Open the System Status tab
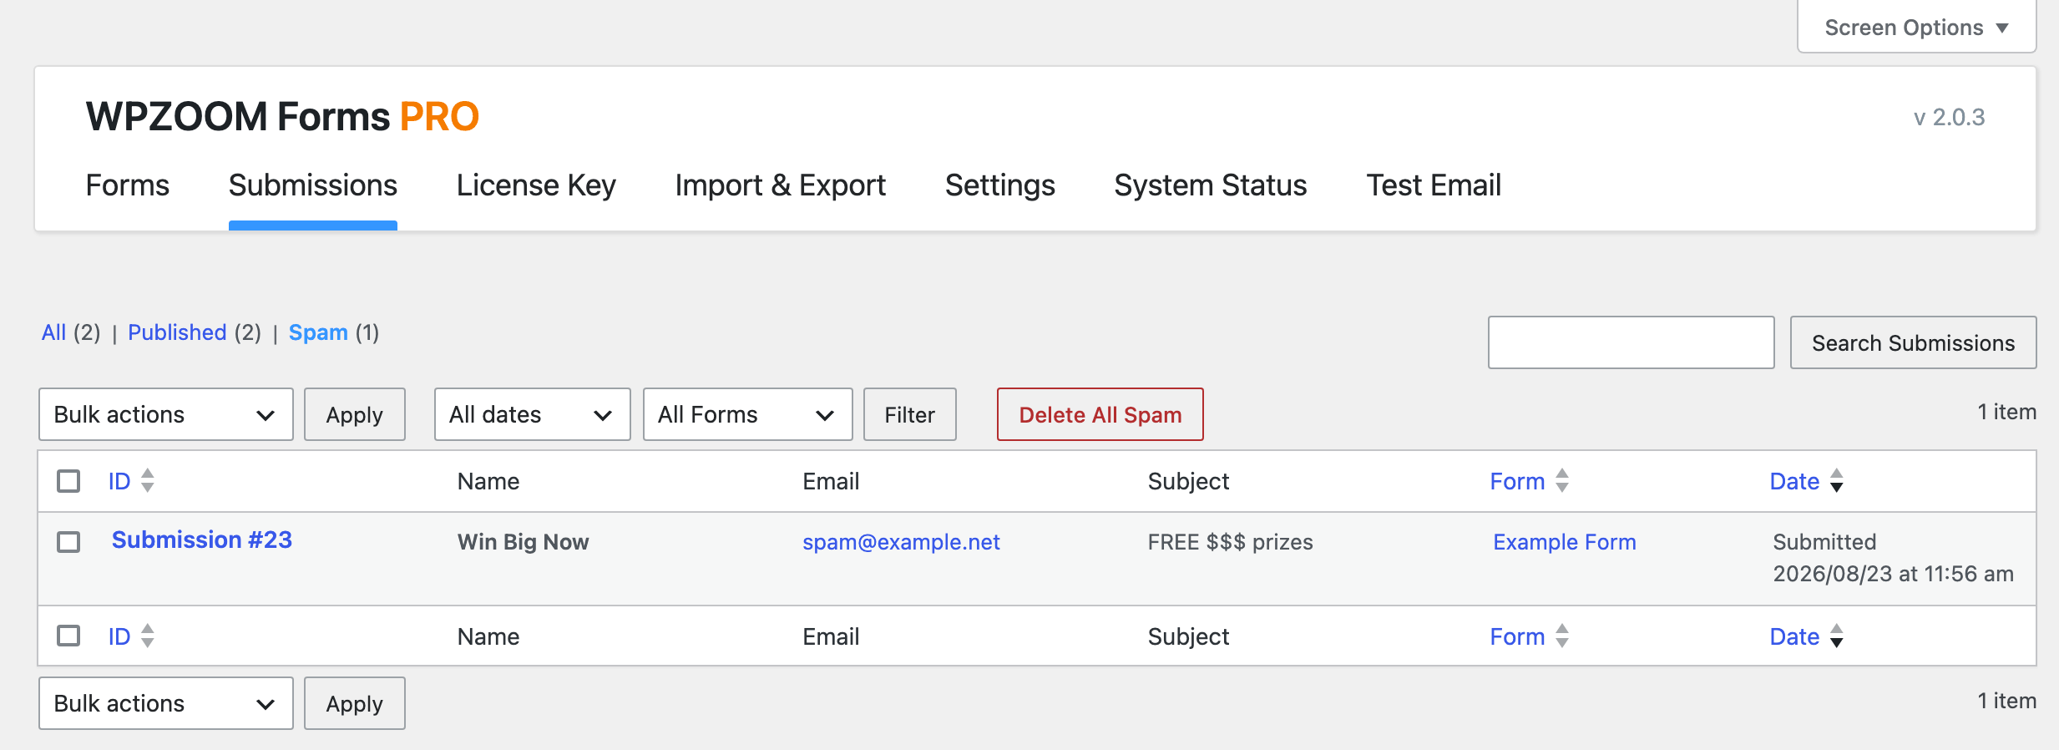The height and width of the screenshot is (750, 2059). (1211, 185)
